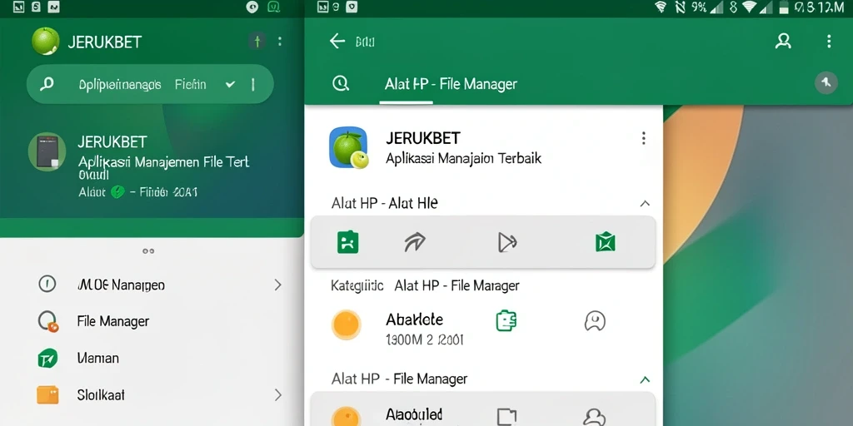Image resolution: width=853 pixels, height=426 pixels.
Task: Select the search field in left panel
Action: tap(150, 84)
